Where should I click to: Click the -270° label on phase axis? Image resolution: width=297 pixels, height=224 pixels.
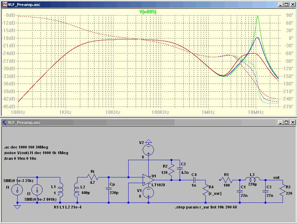pyautogui.click(x=289, y=107)
